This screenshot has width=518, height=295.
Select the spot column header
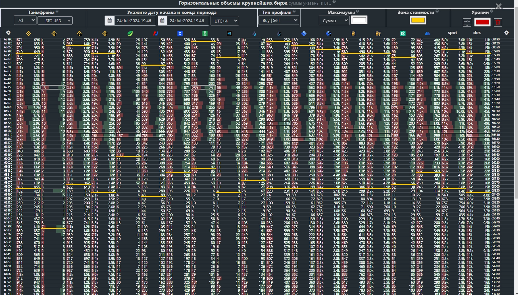point(452,33)
